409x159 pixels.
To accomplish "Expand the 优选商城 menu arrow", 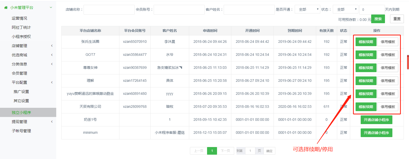I will [52, 55].
